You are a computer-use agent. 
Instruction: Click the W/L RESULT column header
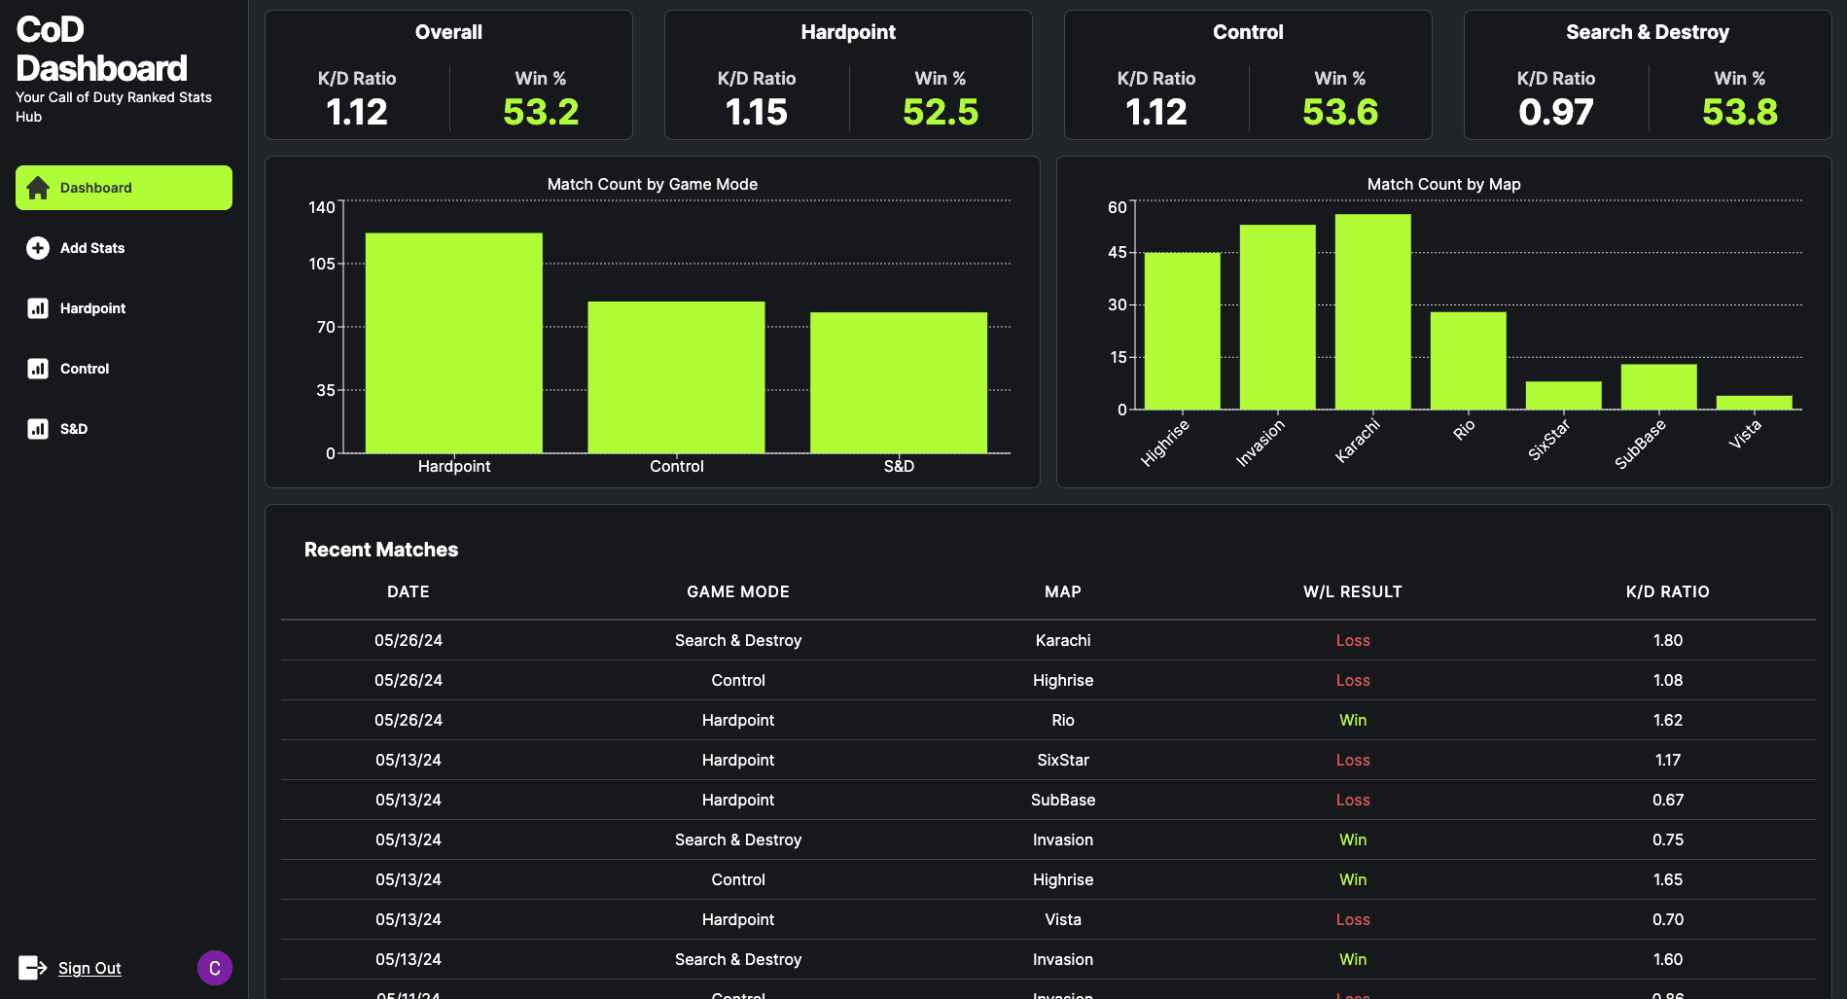[x=1352, y=591]
